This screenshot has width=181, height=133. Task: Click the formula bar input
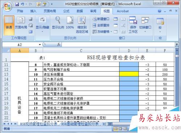118,44
